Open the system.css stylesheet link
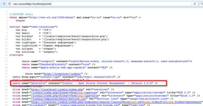 coord(88,105)
